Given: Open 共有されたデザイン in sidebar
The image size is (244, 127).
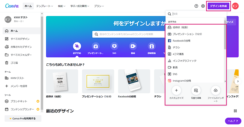Looking at the screenshot, I should pyautogui.click(x=22, y=47).
